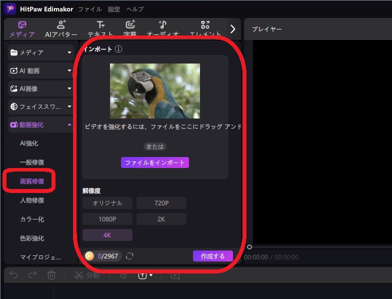The image size is (392, 299).
Task: Switch to the オーディオ tab
Action: tap(163, 29)
